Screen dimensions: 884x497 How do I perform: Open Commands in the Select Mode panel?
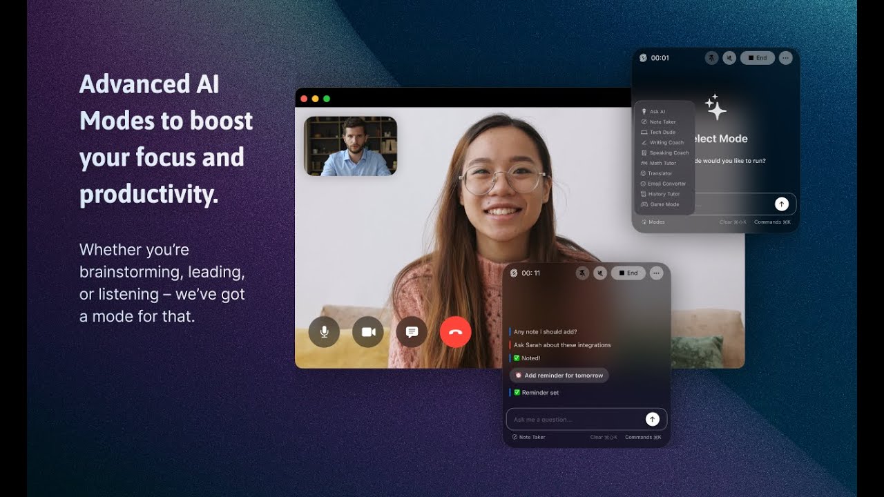[x=772, y=222]
